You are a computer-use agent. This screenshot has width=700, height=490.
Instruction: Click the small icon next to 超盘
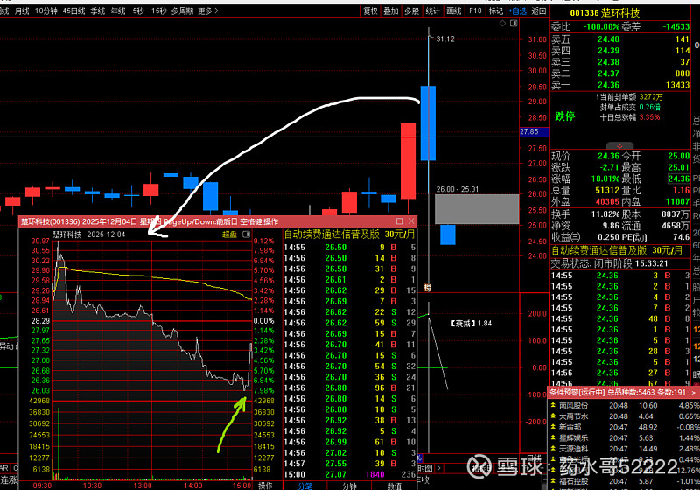click(246, 234)
